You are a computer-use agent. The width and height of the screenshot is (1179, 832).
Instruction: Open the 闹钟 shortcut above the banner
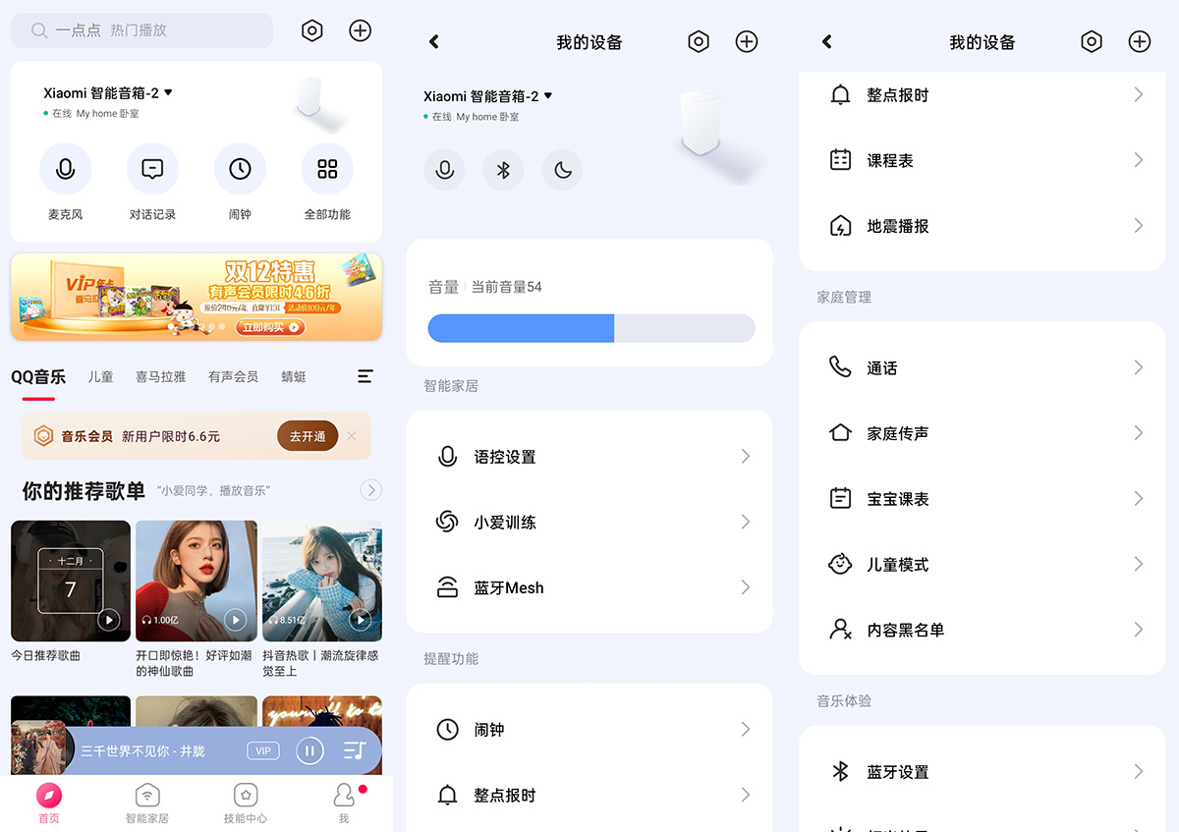[x=240, y=169]
